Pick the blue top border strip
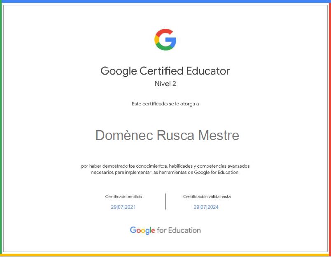 [165, 1]
